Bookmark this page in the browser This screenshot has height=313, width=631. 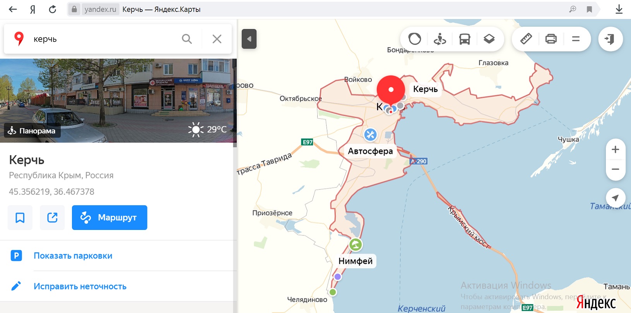coord(589,9)
